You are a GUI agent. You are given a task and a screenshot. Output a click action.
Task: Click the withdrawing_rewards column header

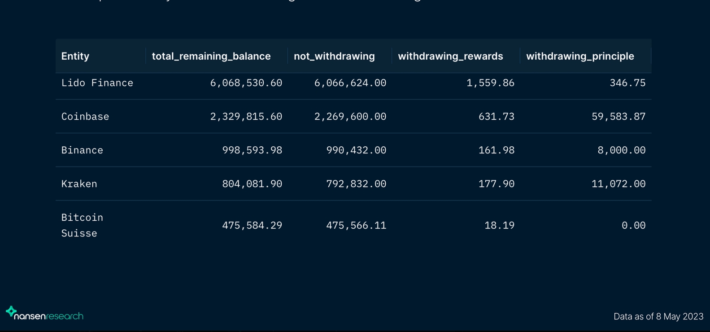[x=450, y=56]
